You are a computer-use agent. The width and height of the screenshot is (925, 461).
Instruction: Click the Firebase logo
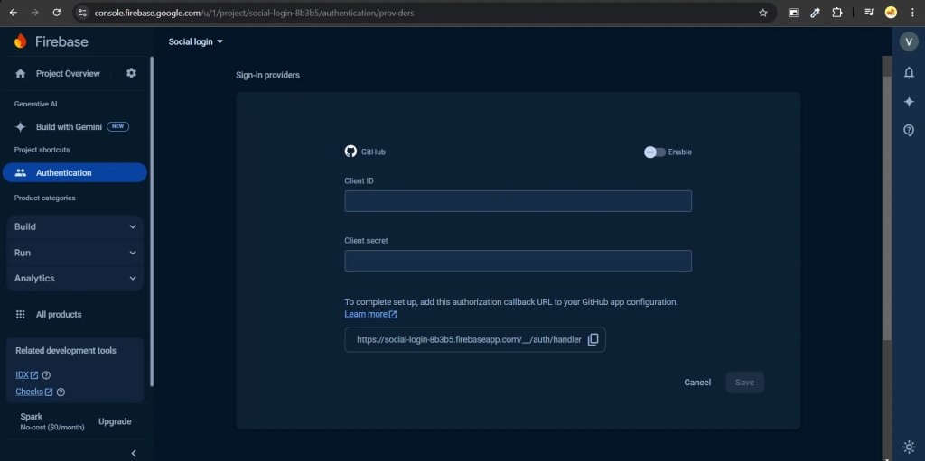(x=51, y=41)
